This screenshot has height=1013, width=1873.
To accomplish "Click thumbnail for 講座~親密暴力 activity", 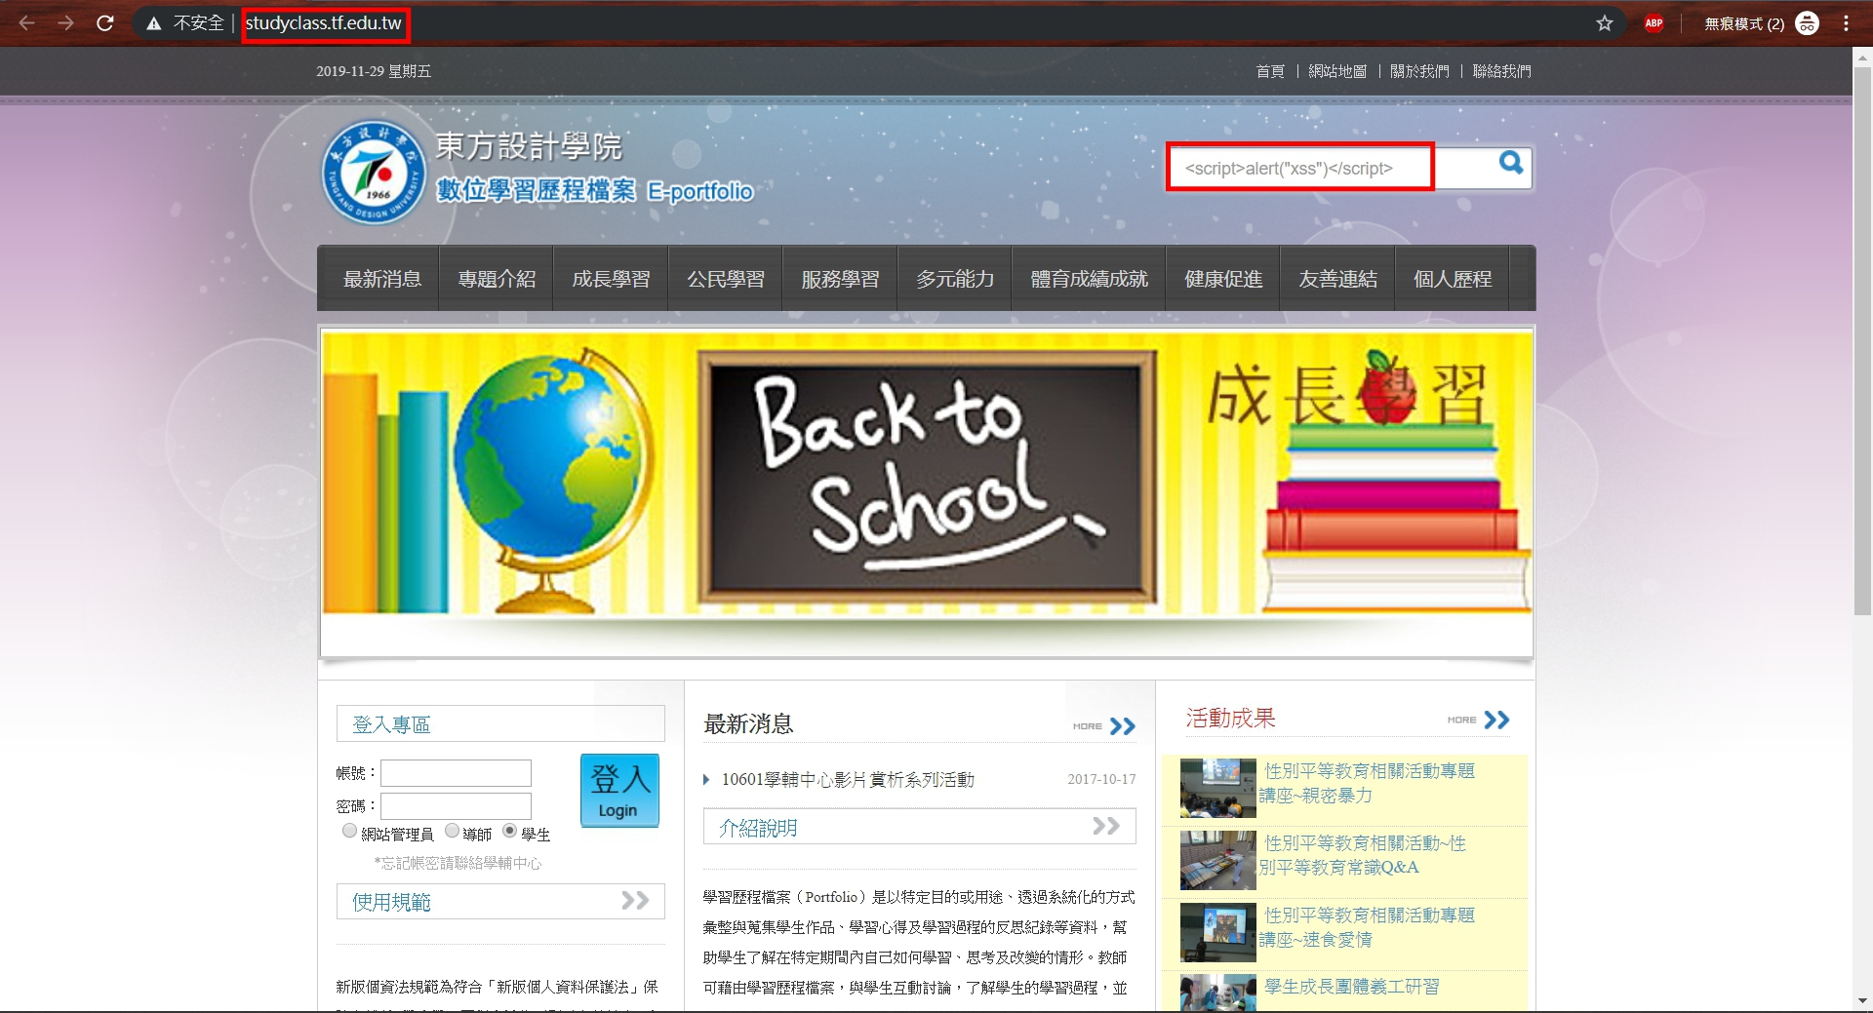I will [1217, 789].
